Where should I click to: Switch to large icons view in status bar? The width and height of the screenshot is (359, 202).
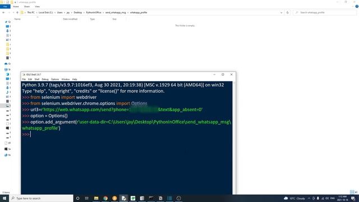[x=356, y=192]
